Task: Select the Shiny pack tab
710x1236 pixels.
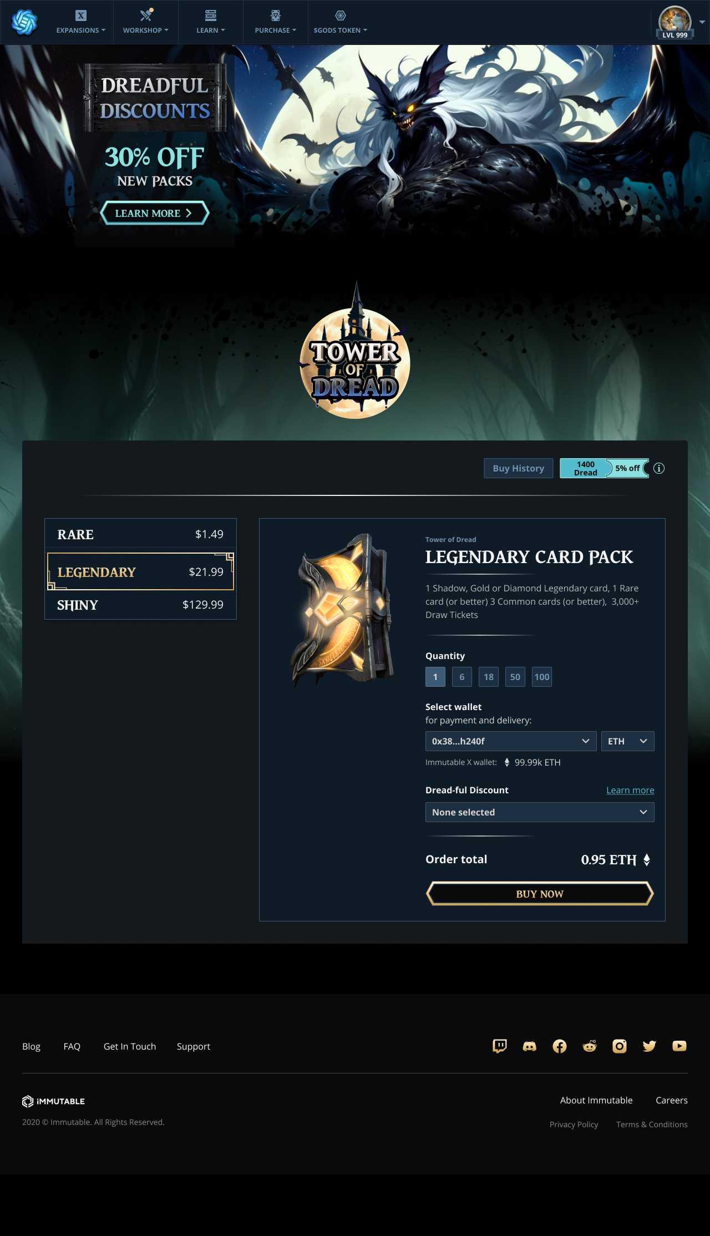Action: click(x=140, y=605)
